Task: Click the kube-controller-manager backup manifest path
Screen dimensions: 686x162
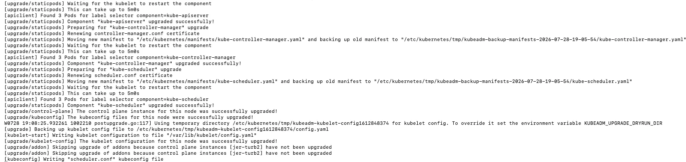Action: click(543, 39)
